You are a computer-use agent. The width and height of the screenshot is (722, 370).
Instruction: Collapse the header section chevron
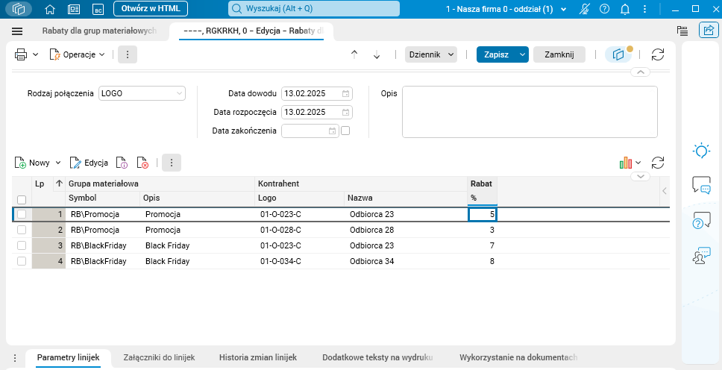click(x=641, y=72)
